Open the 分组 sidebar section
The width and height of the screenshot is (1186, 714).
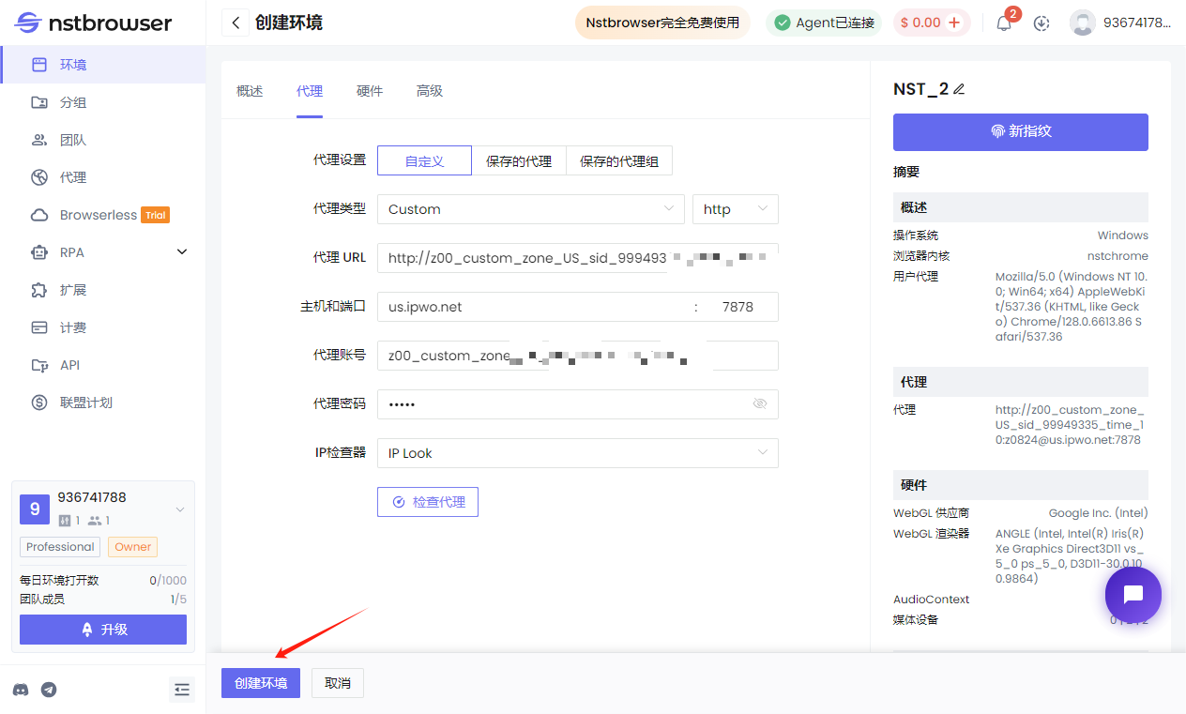pyautogui.click(x=103, y=102)
